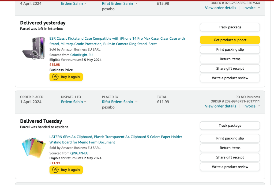Image resolution: width=274 pixels, height=185 pixels.
Task: View order details for order 202-9946791-2017111
Action: [x=220, y=106]
